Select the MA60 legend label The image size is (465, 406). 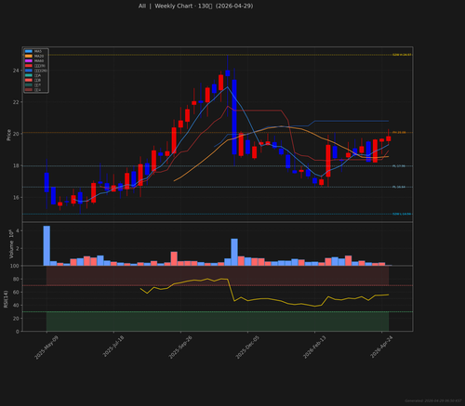pyautogui.click(x=39, y=61)
